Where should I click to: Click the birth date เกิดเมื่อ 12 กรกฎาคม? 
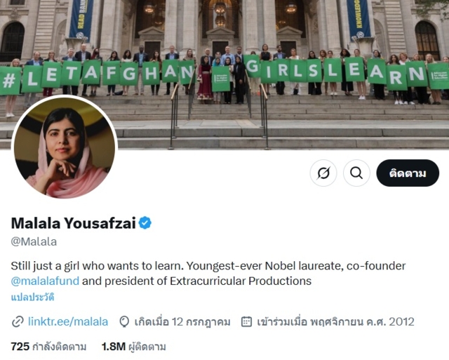[x=182, y=322]
